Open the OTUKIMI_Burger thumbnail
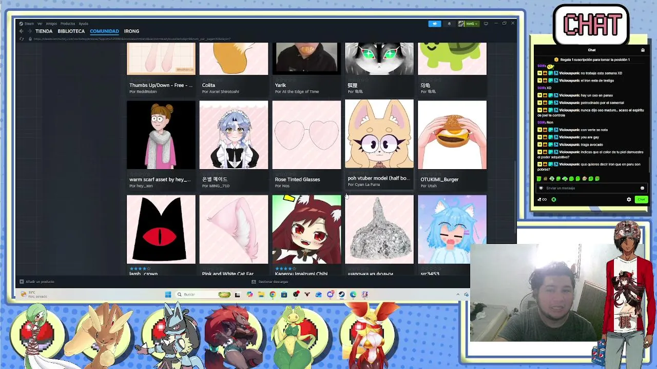This screenshot has height=369, width=657. point(452,135)
